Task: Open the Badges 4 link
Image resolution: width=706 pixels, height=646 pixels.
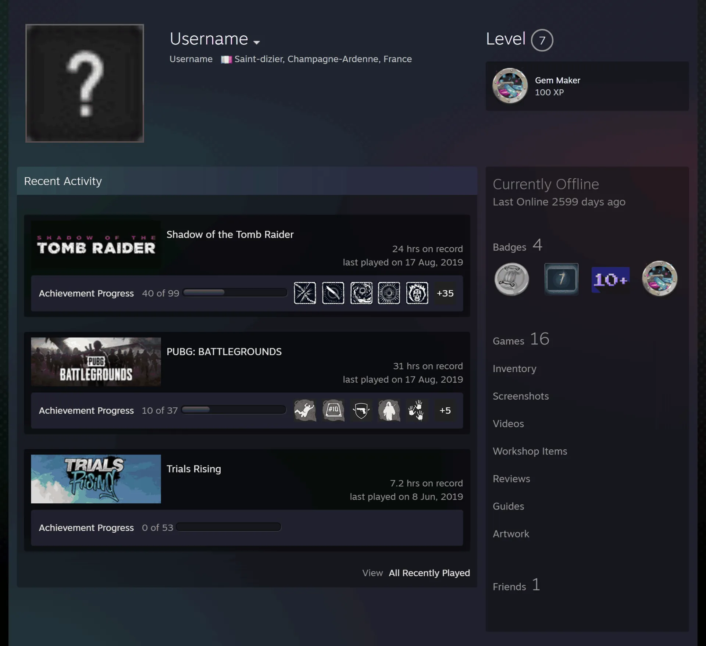Action: point(518,246)
